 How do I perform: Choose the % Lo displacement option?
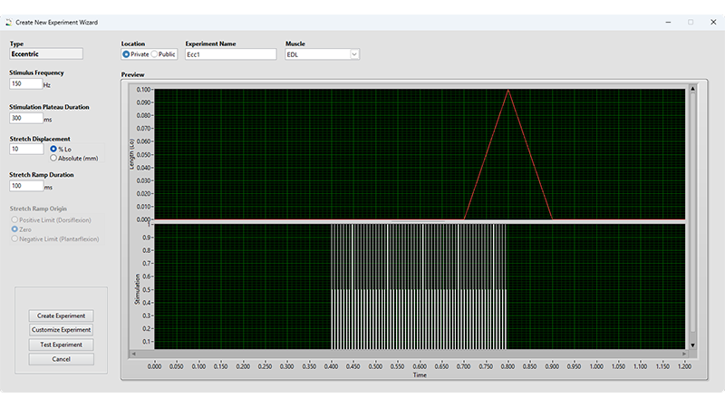[53, 148]
